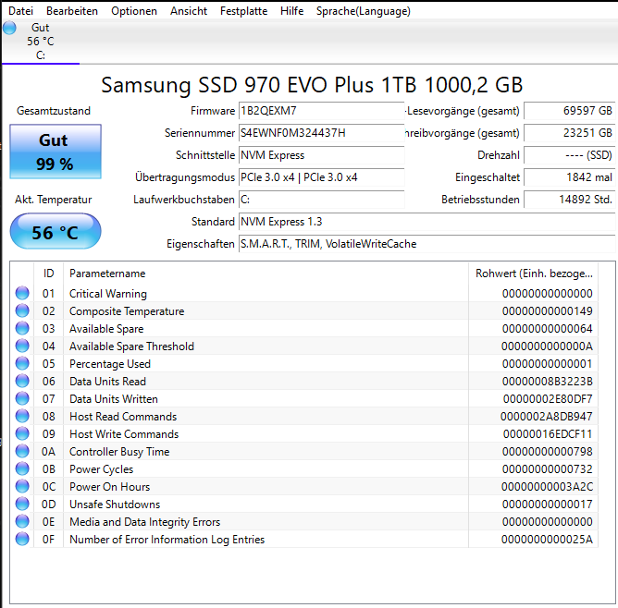Click the row ID 0E cell
This screenshot has width=618, height=608.
(48, 522)
